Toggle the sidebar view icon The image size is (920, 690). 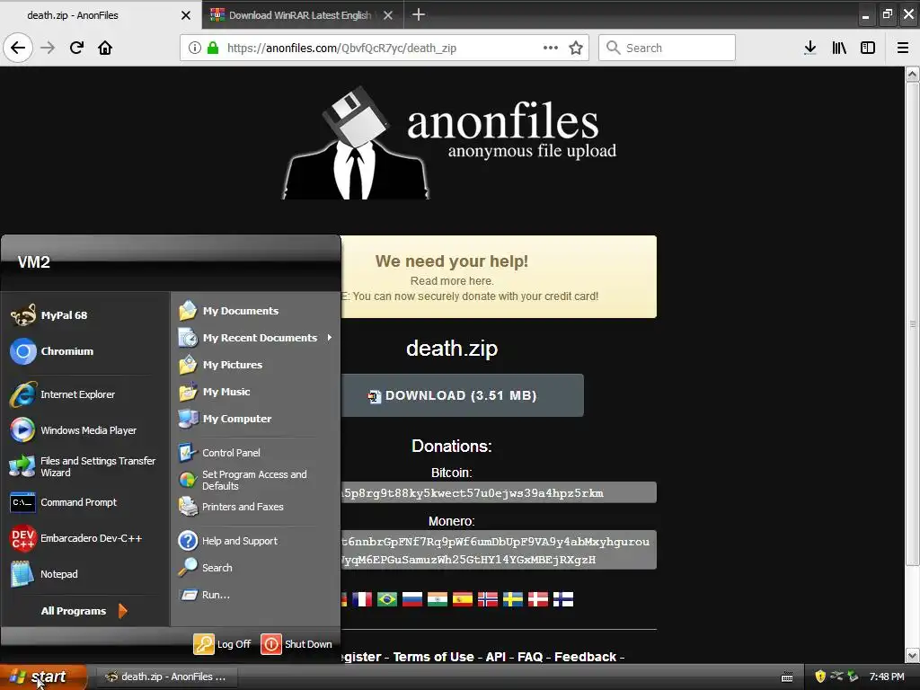pos(868,48)
